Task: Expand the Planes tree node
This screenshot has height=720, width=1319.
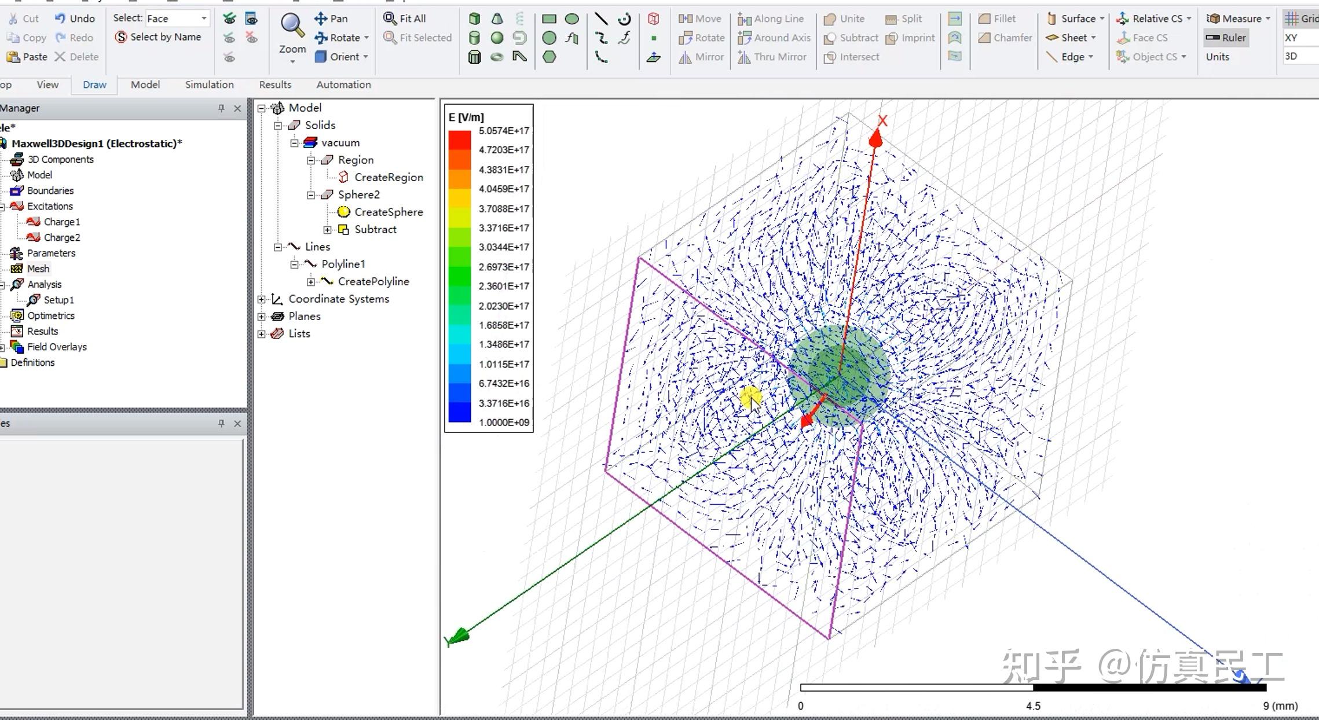Action: [x=262, y=317]
